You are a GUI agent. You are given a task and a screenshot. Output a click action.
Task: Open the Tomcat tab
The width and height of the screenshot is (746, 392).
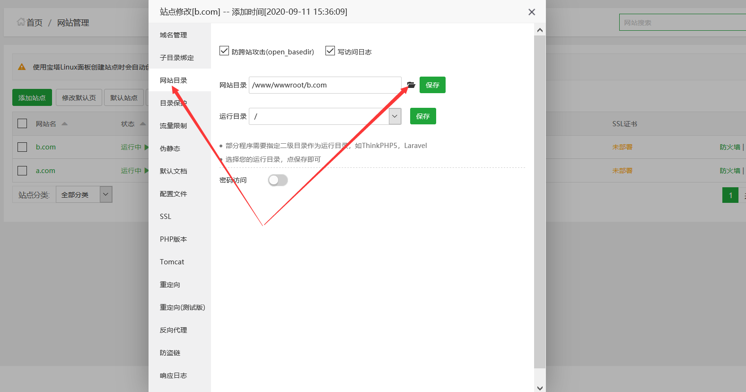pyautogui.click(x=180, y=262)
